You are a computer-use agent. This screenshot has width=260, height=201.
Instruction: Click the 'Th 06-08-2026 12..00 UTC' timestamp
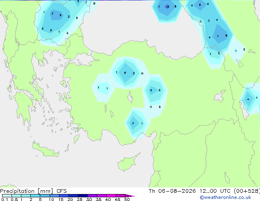click(190, 191)
